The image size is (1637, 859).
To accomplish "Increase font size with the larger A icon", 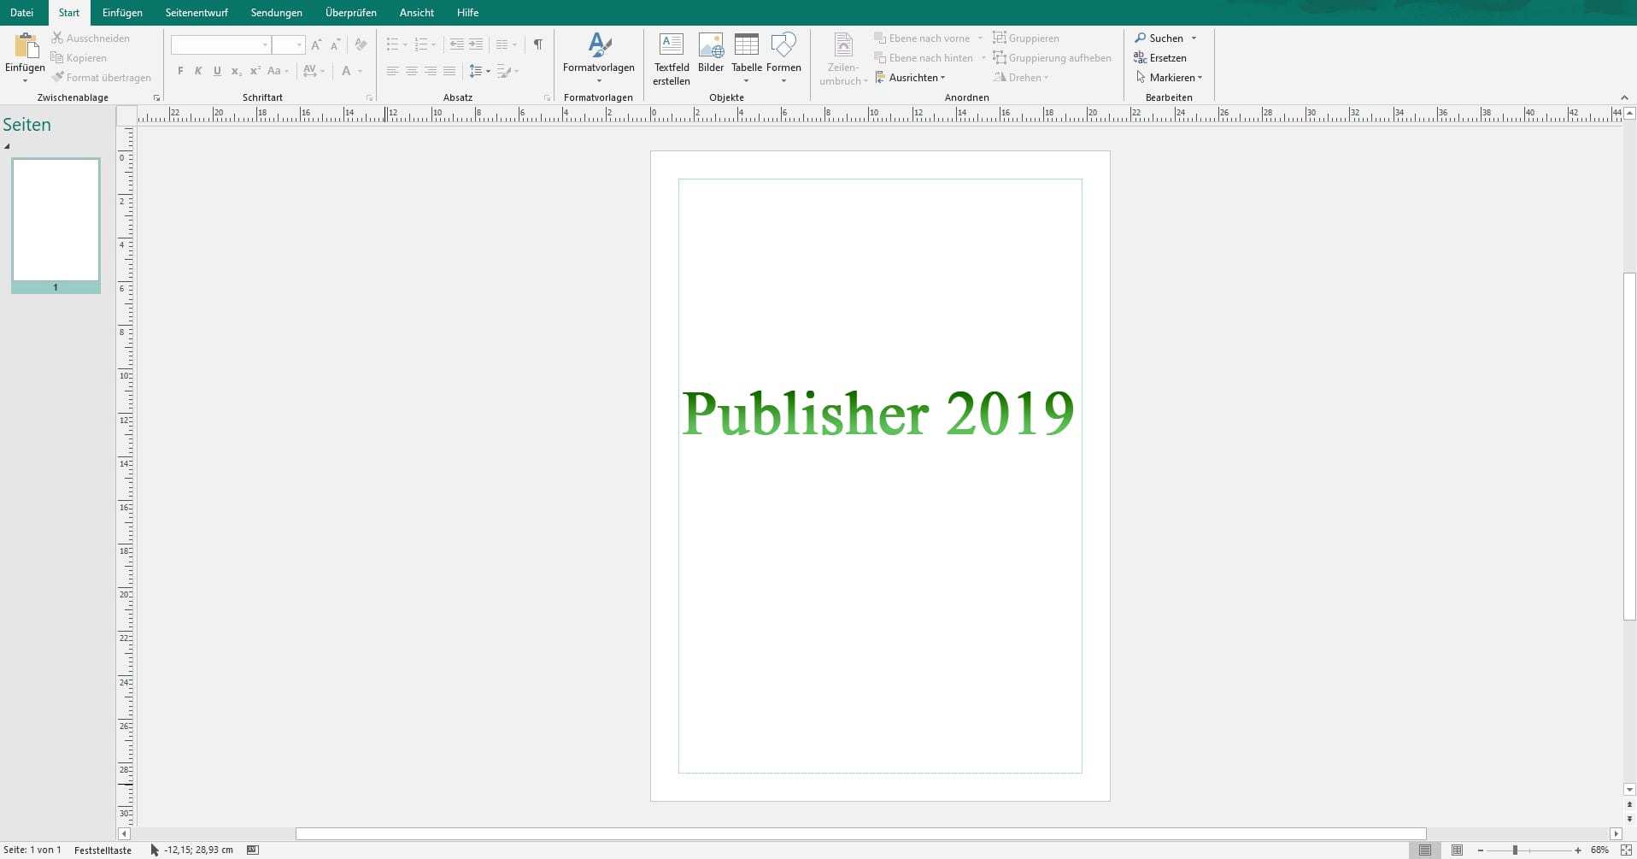I will click(316, 44).
